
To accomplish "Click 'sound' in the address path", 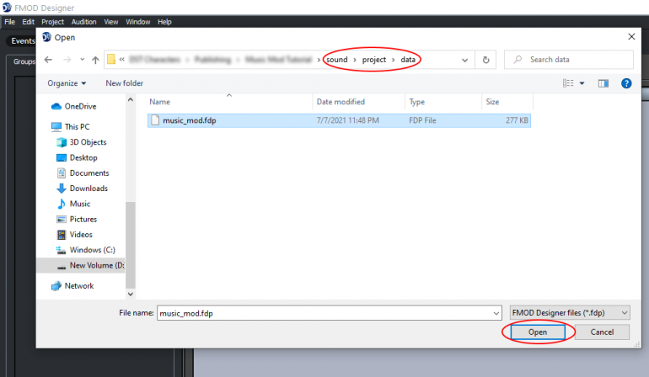I will [337, 60].
